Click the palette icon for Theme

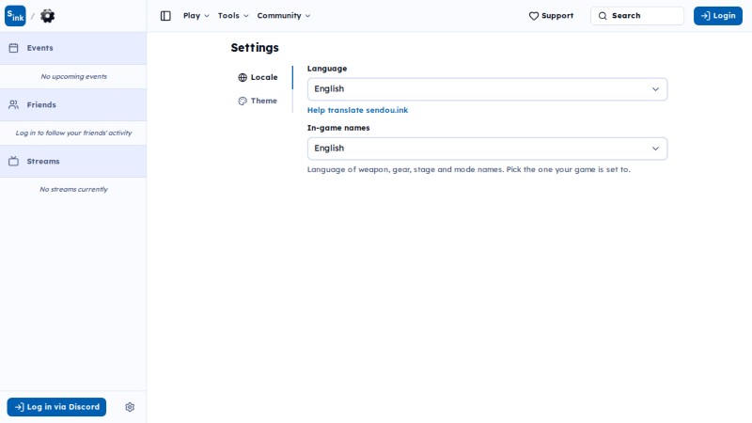(x=243, y=101)
